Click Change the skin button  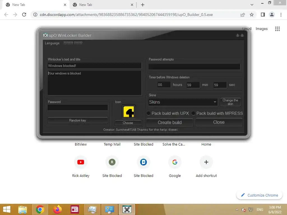tap(230, 102)
